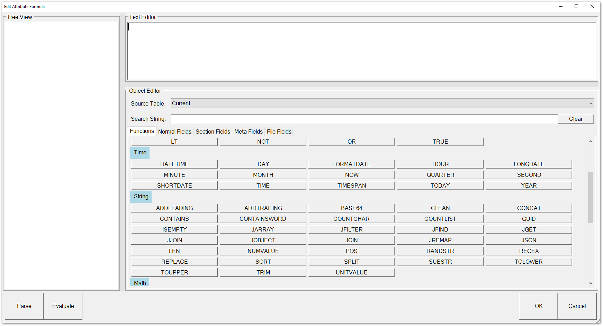Insert the TODAY time function

tap(440, 185)
